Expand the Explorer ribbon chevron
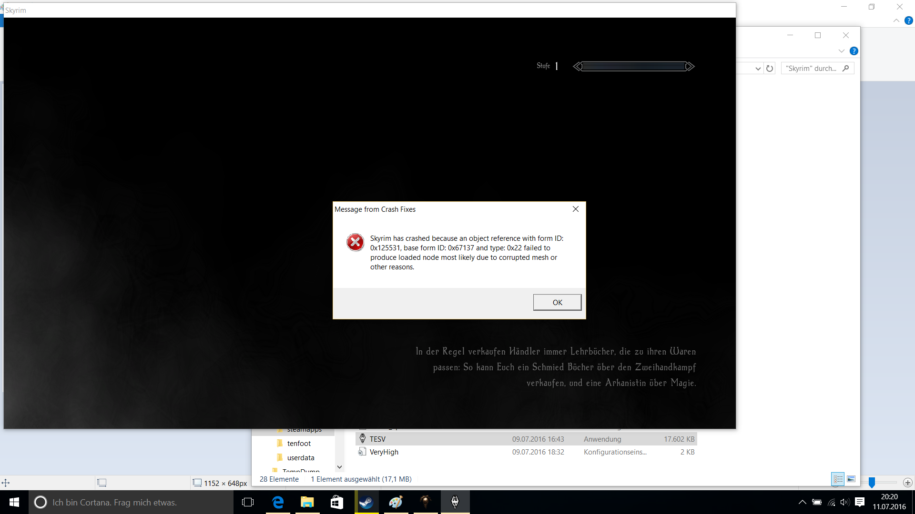The image size is (915, 514). tap(841, 51)
